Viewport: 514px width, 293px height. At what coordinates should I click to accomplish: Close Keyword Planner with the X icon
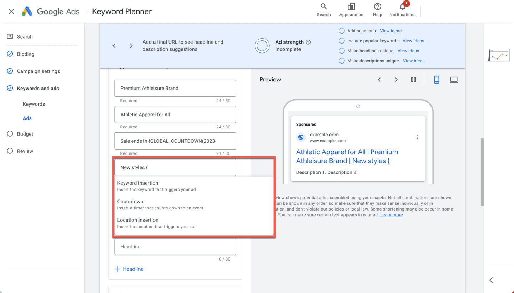[11, 11]
